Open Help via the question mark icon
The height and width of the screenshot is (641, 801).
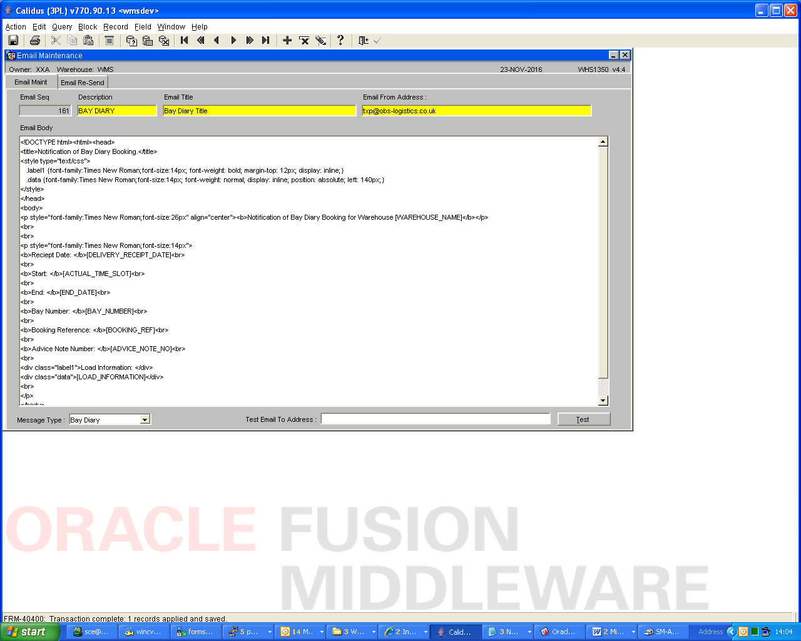(x=340, y=40)
